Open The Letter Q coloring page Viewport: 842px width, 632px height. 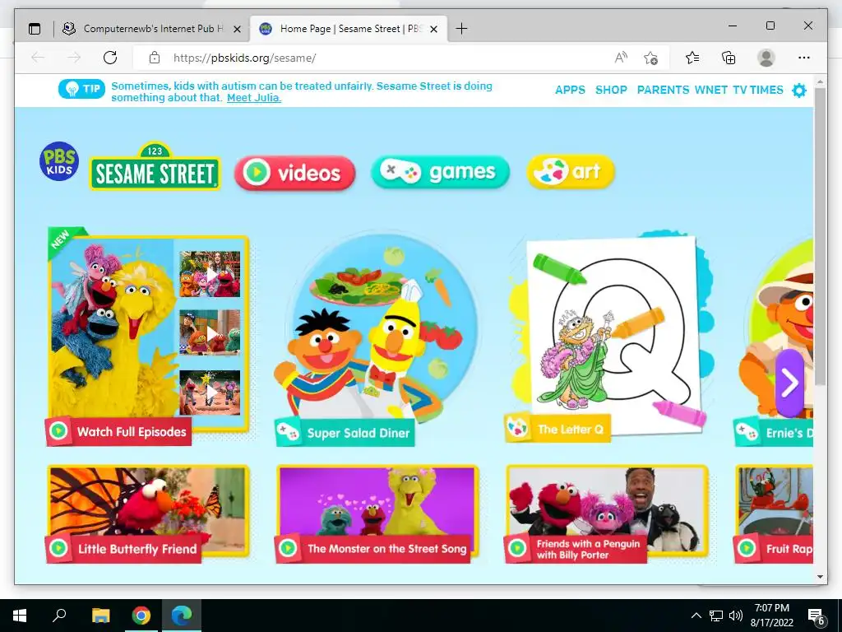[609, 337]
